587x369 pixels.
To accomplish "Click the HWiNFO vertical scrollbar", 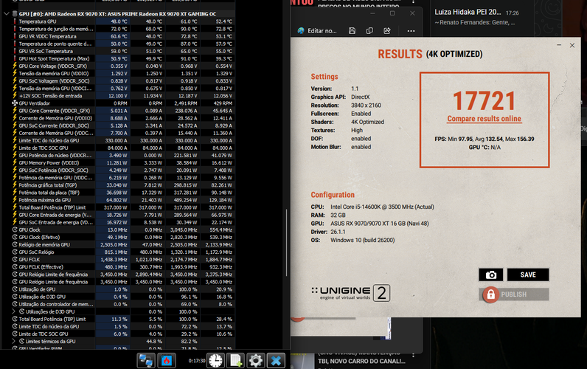I will click(x=286, y=243).
